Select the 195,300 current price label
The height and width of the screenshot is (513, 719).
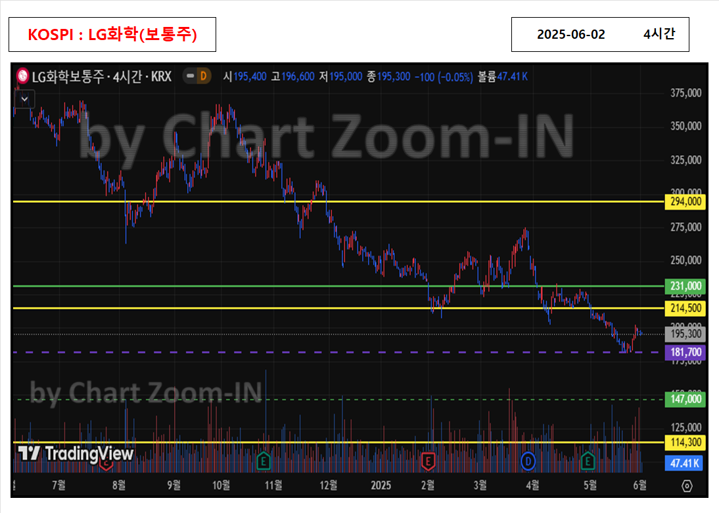685,334
